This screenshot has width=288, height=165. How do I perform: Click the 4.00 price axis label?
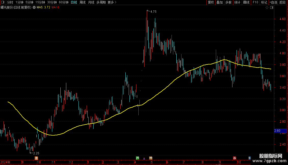[282, 53]
